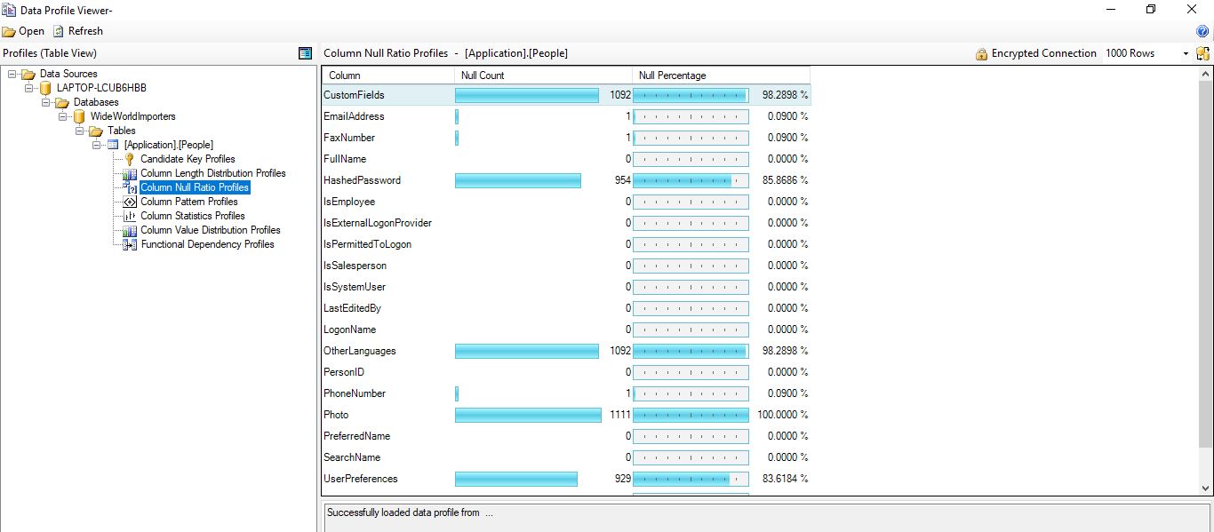The image size is (1214, 532).
Task: Open Functional Dependency Profiles
Action: click(207, 244)
